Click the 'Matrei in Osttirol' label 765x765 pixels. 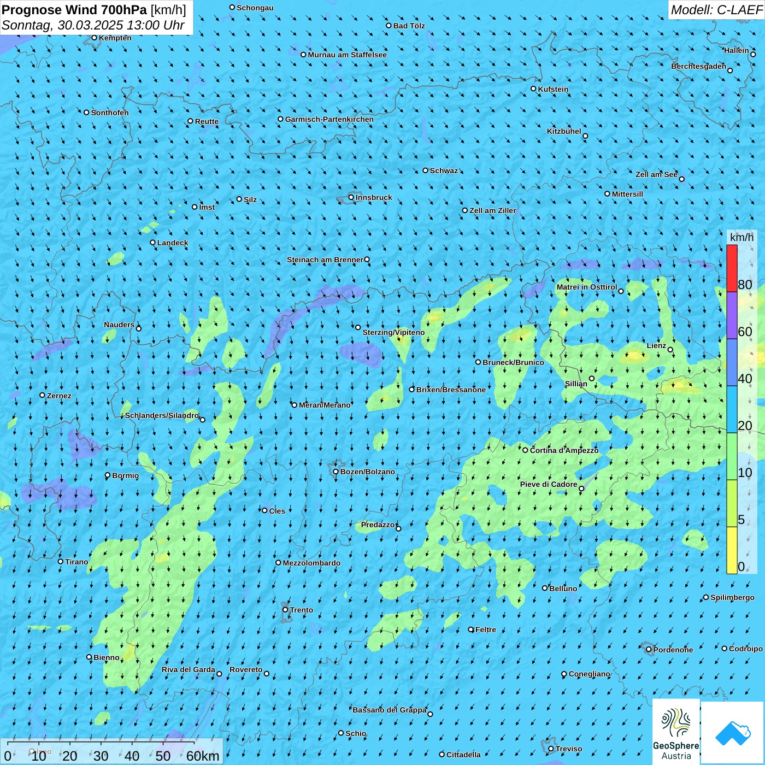(587, 287)
